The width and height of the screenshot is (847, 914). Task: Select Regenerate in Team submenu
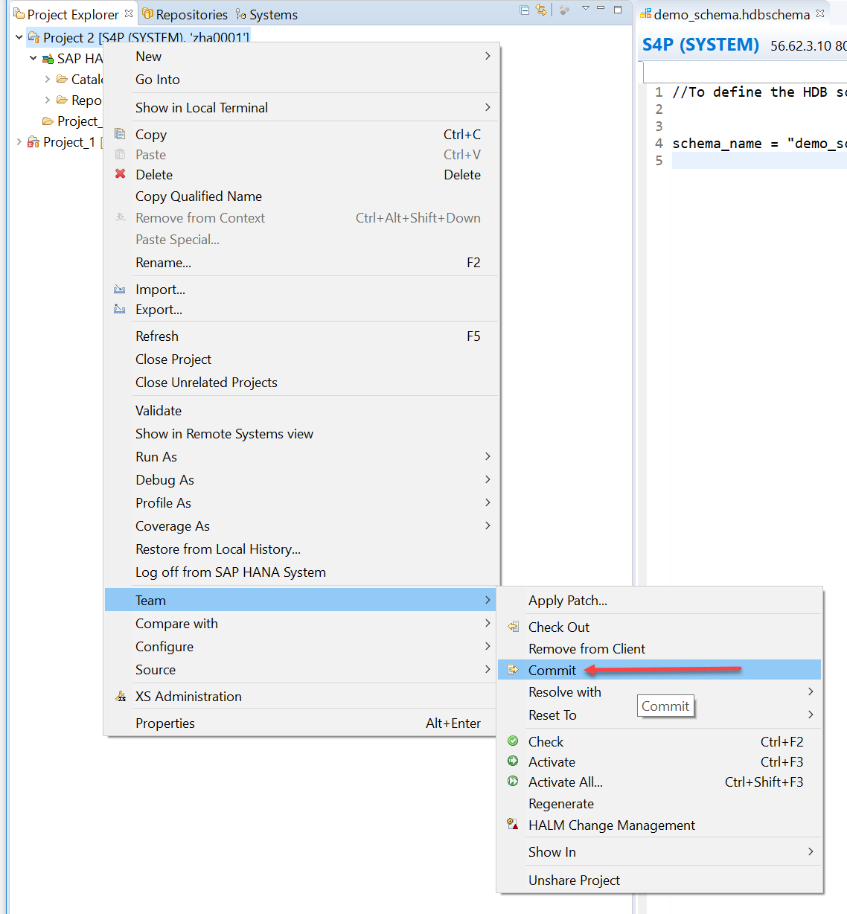coord(659,804)
